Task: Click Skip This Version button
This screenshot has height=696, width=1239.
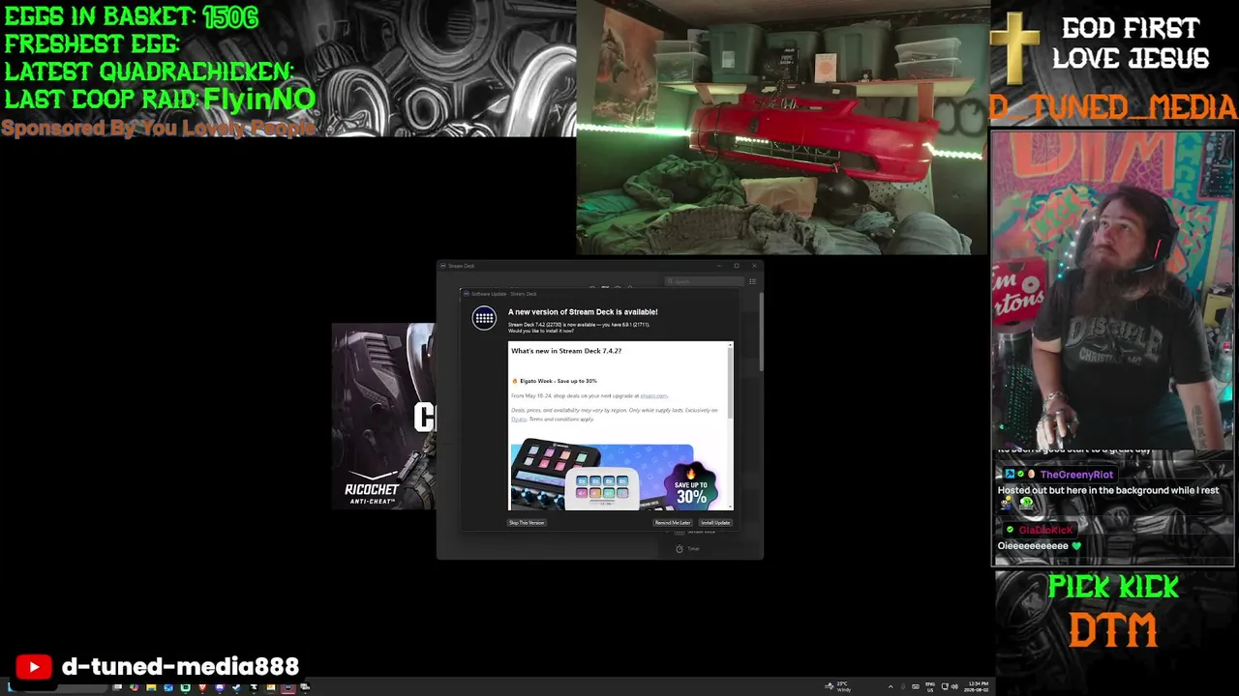Action: tap(527, 523)
